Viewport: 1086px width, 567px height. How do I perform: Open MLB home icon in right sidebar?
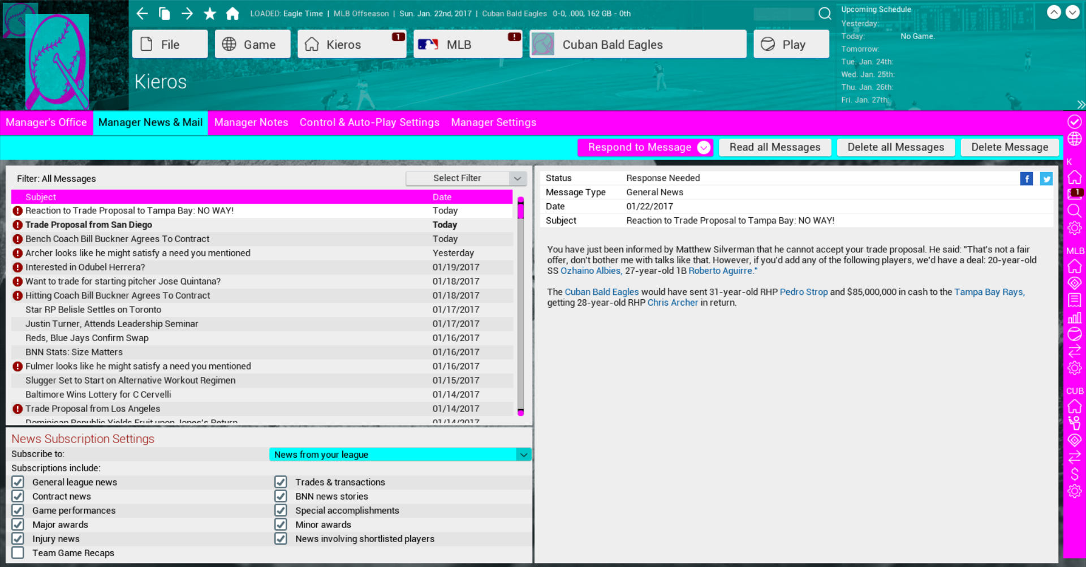tap(1075, 266)
